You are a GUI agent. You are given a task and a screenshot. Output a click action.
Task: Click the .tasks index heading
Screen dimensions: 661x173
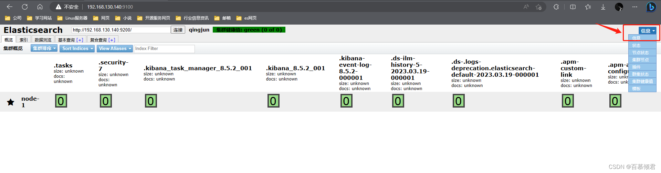coord(63,65)
